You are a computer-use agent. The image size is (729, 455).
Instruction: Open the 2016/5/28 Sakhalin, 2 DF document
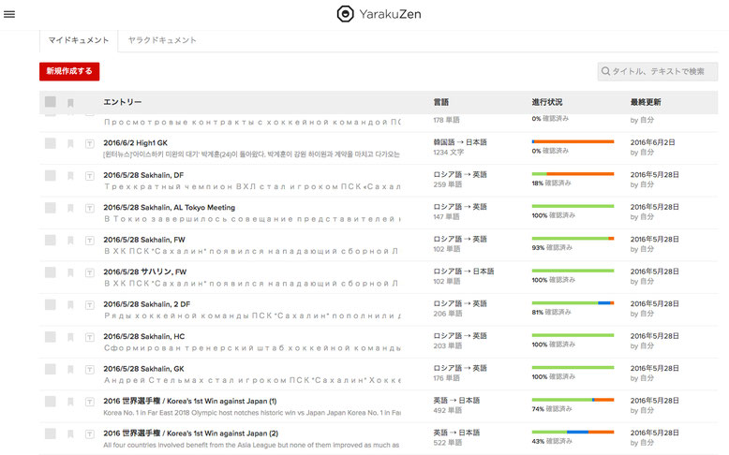[x=146, y=304]
